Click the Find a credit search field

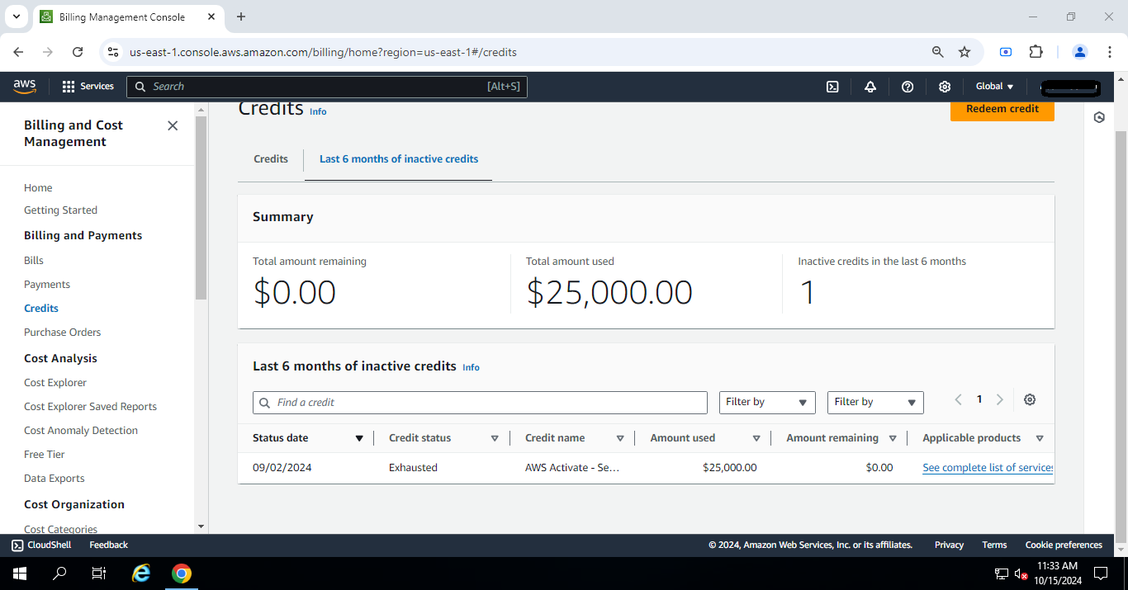coord(480,402)
